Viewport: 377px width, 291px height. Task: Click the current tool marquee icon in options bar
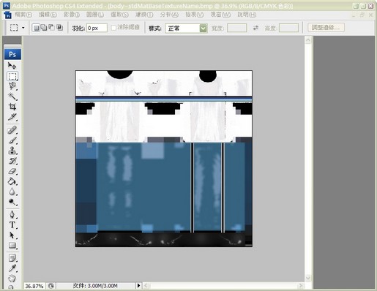coord(14,28)
